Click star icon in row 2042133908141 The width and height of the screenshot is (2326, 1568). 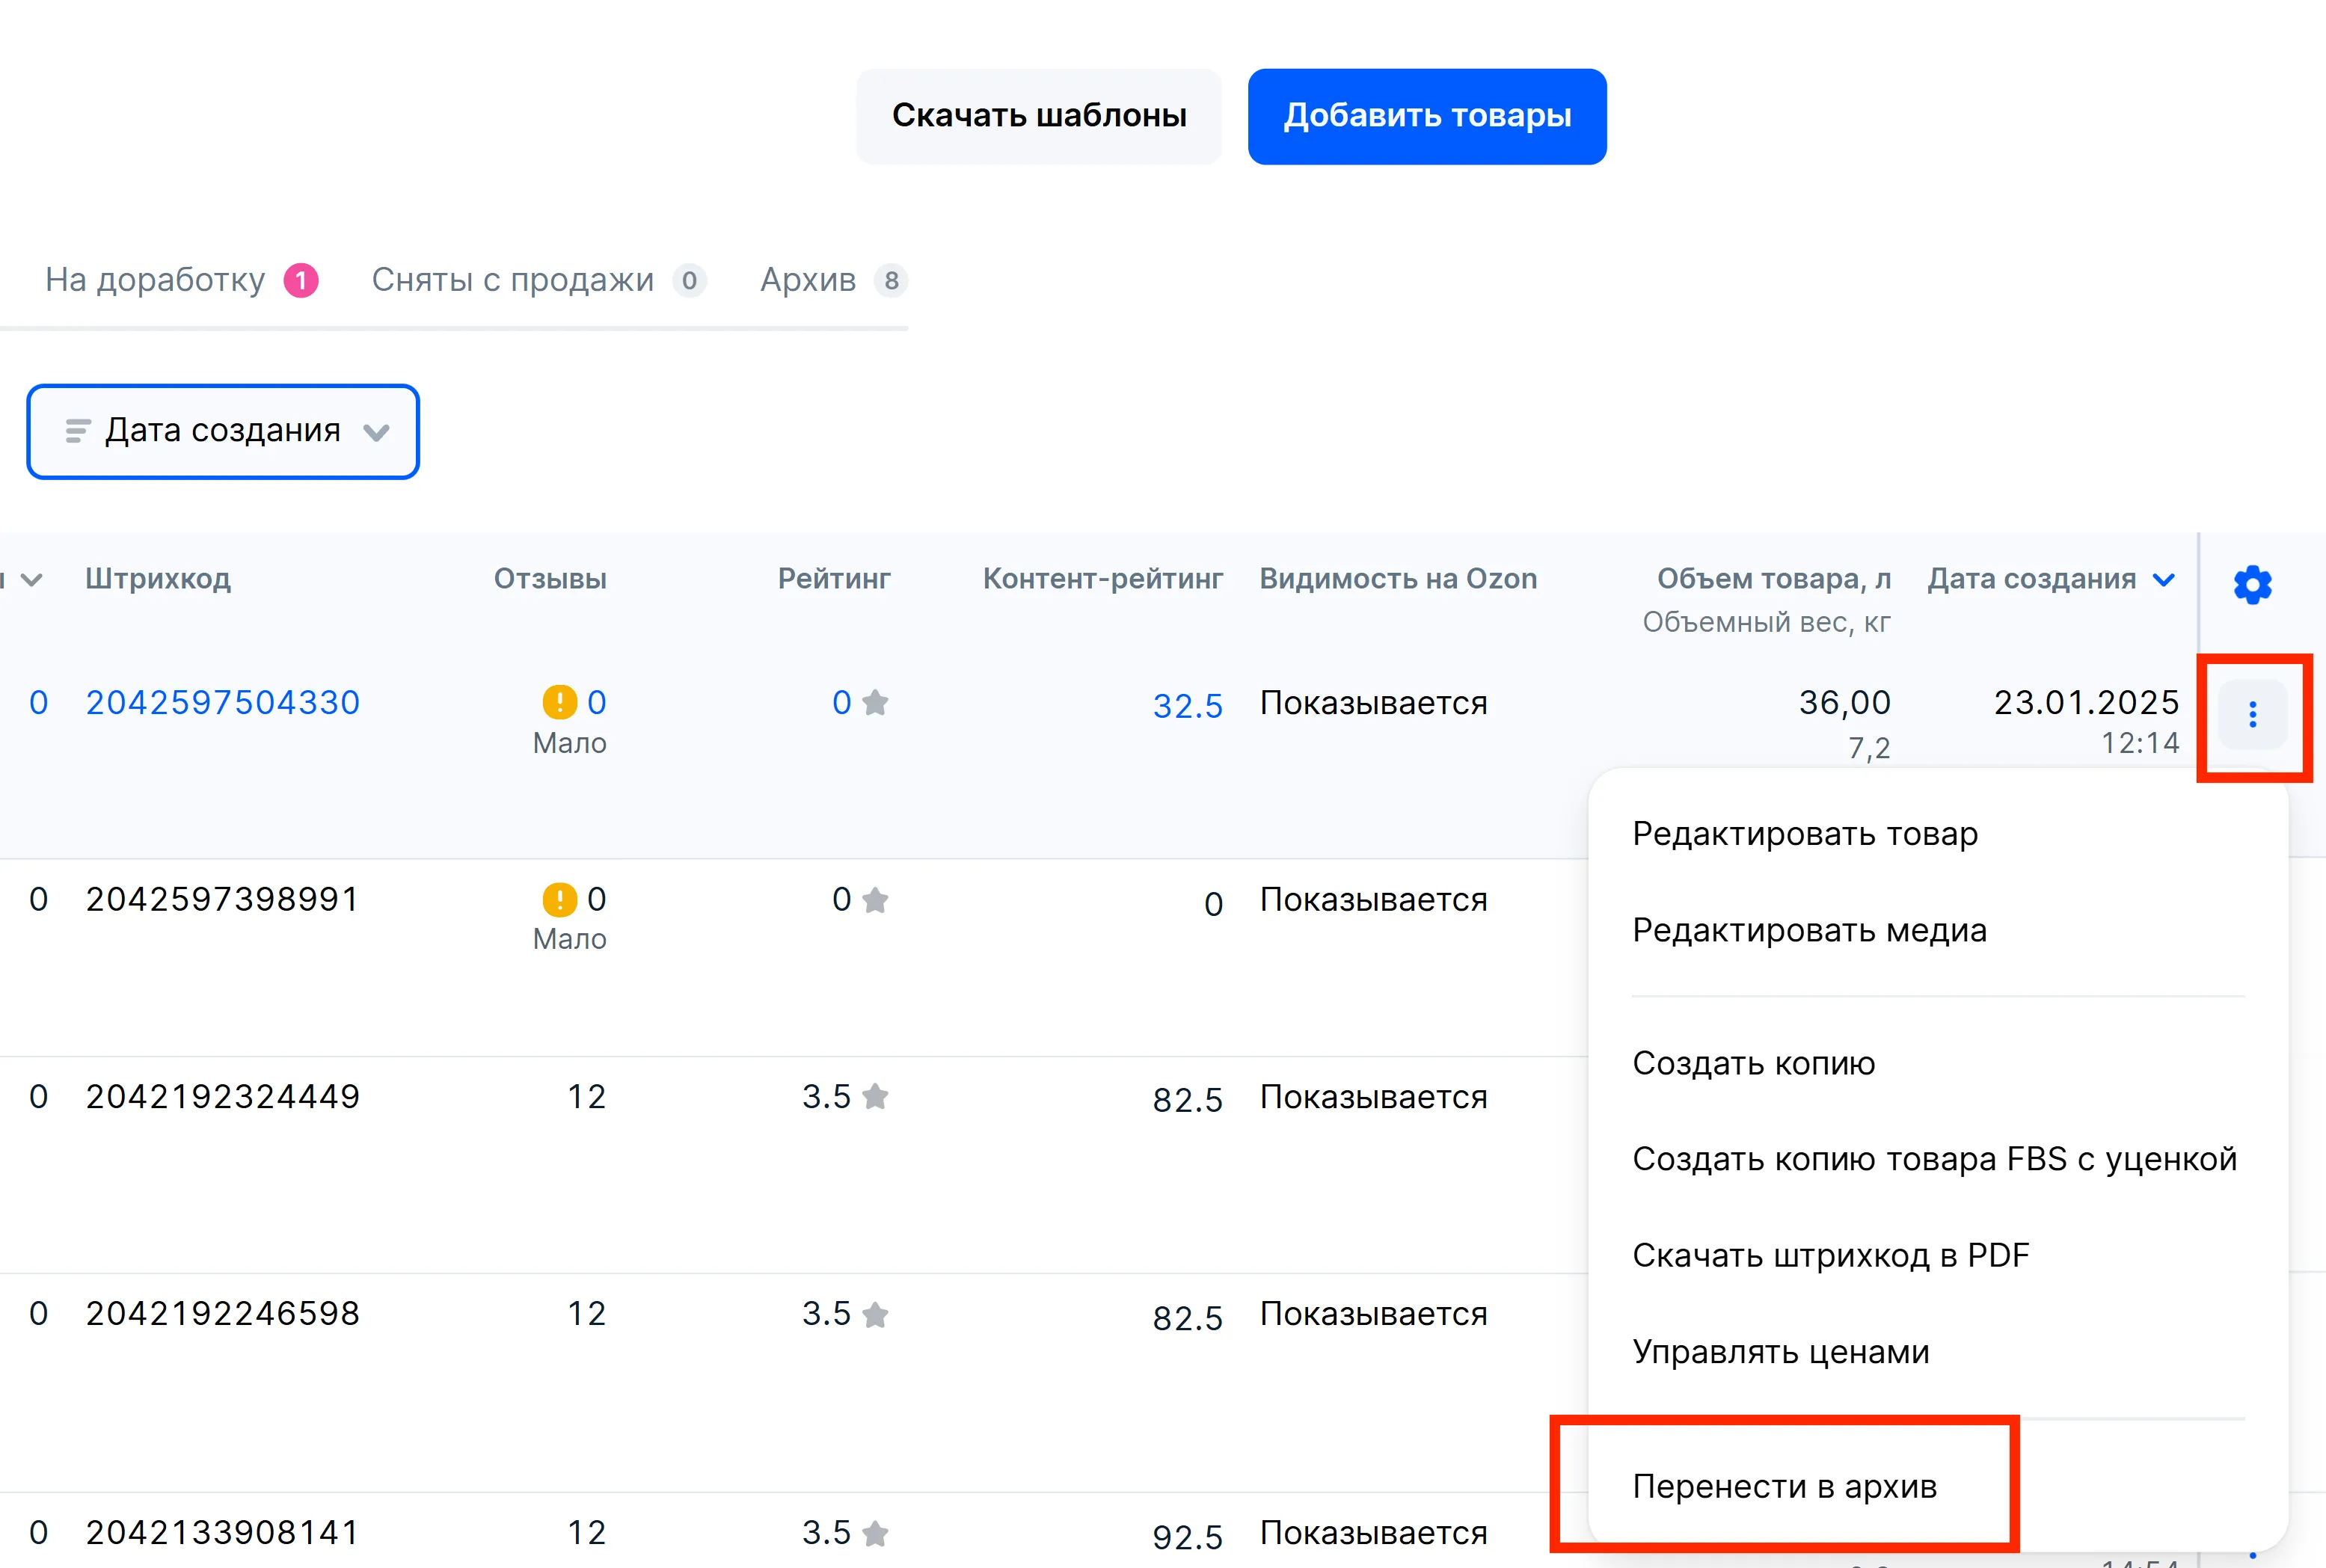(x=875, y=1533)
